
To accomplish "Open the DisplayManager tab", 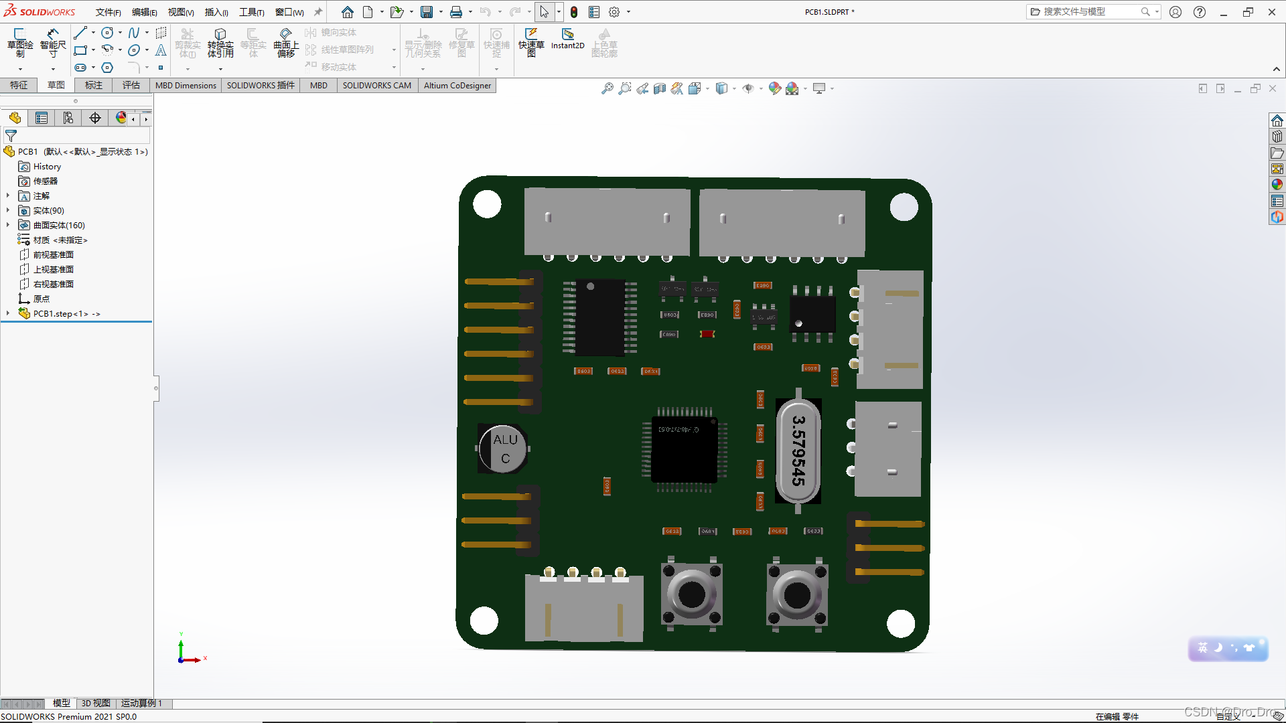I will [x=121, y=118].
